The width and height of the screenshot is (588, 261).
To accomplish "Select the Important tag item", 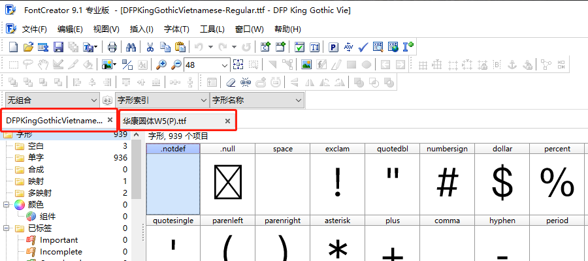I will pos(59,240).
